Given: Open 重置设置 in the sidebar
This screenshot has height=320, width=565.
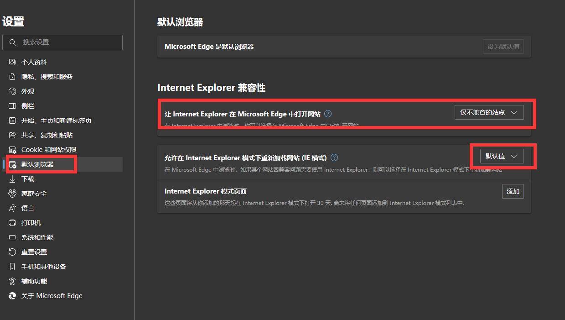Looking at the screenshot, I should click(34, 252).
